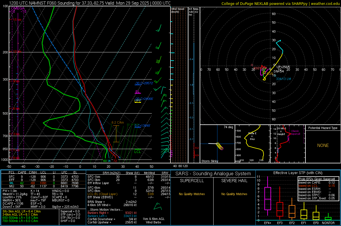Click the Storm Slinky circles cluster

(220, 146)
